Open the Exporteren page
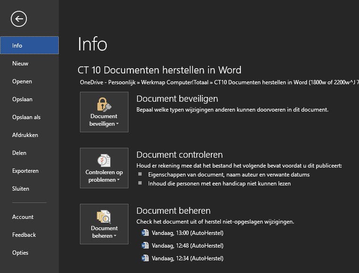This screenshot has height=273, width=359. (30, 170)
